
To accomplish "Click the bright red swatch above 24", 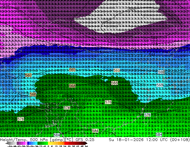I will tap(65, 143).
